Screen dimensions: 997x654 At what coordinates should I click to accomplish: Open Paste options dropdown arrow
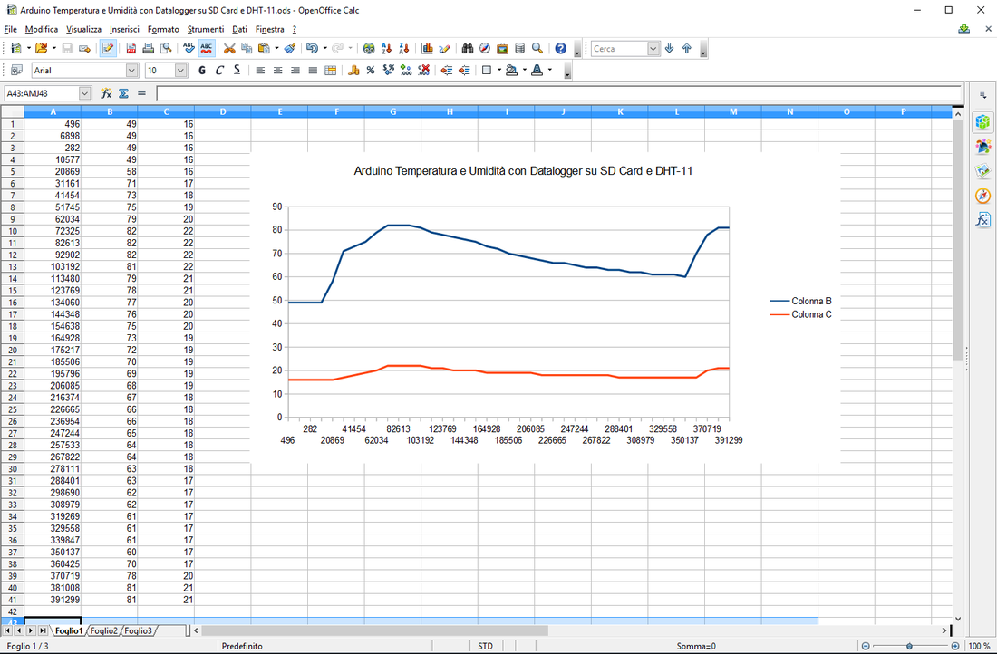(x=276, y=48)
